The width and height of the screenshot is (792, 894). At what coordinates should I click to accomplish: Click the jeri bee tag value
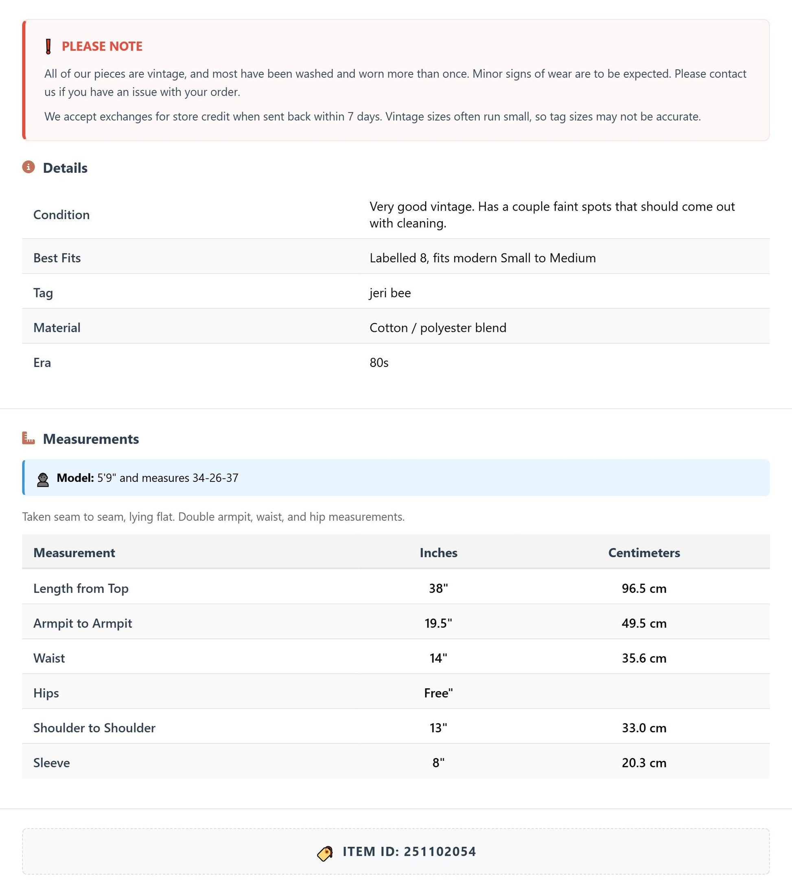390,292
